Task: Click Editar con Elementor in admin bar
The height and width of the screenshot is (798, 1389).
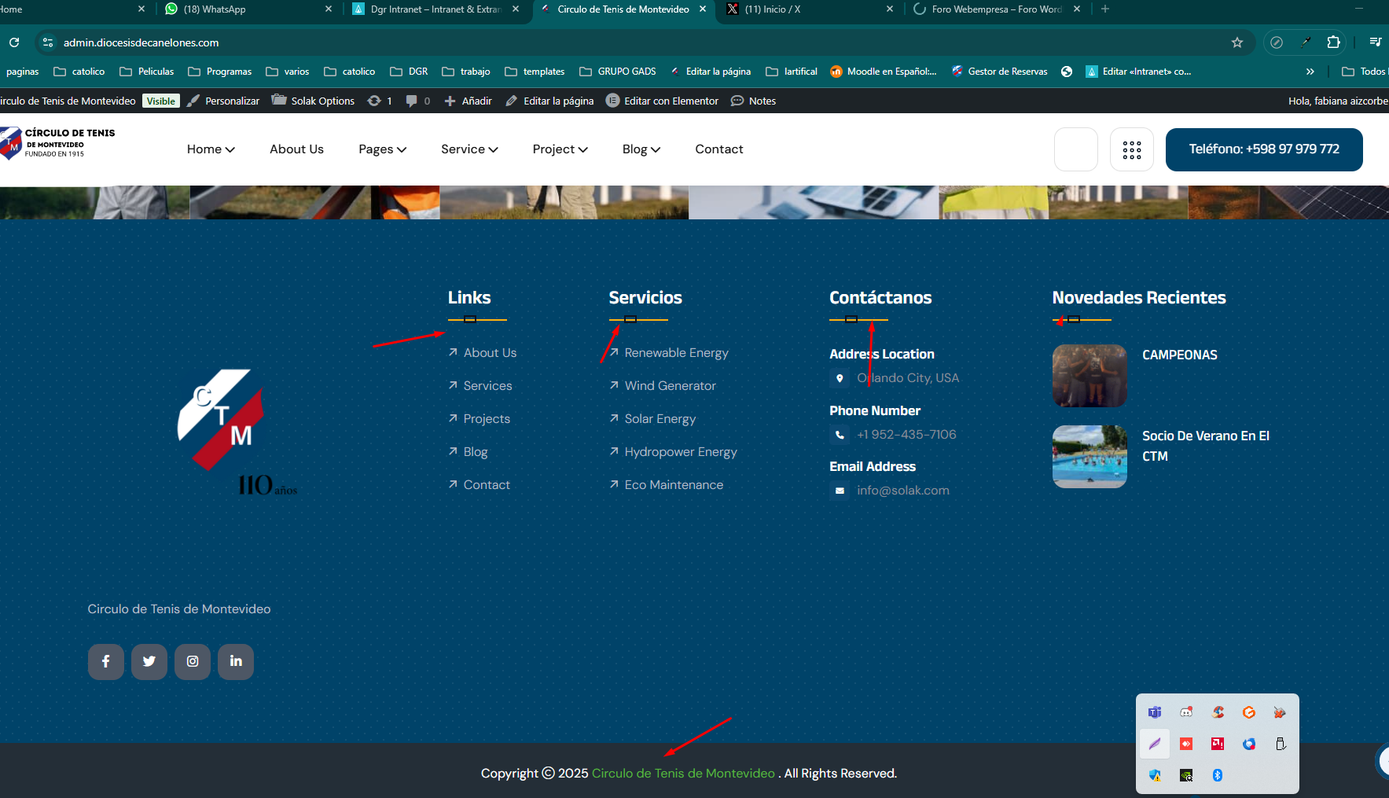Action: click(662, 101)
